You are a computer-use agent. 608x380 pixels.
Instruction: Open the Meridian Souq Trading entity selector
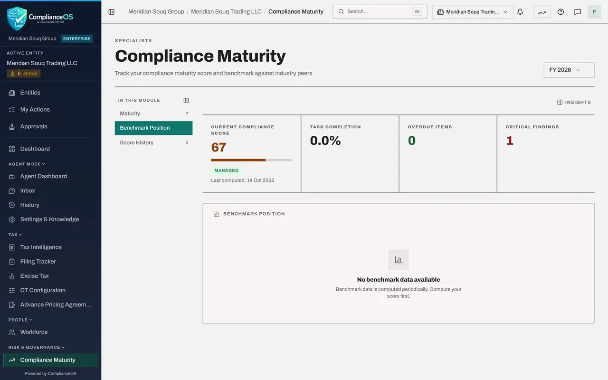pos(473,12)
